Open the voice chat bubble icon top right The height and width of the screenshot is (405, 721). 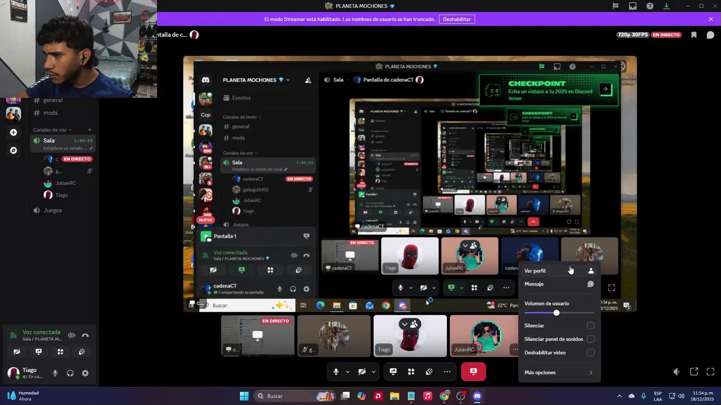pos(710,35)
